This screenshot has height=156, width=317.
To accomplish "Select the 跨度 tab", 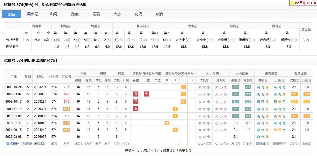I will coord(75,14).
